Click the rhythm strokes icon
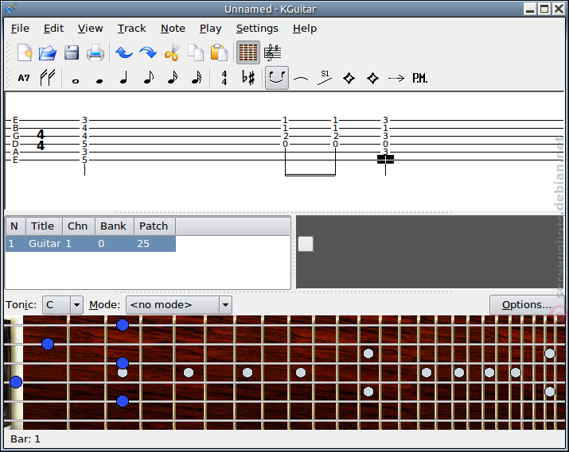 coord(48,78)
